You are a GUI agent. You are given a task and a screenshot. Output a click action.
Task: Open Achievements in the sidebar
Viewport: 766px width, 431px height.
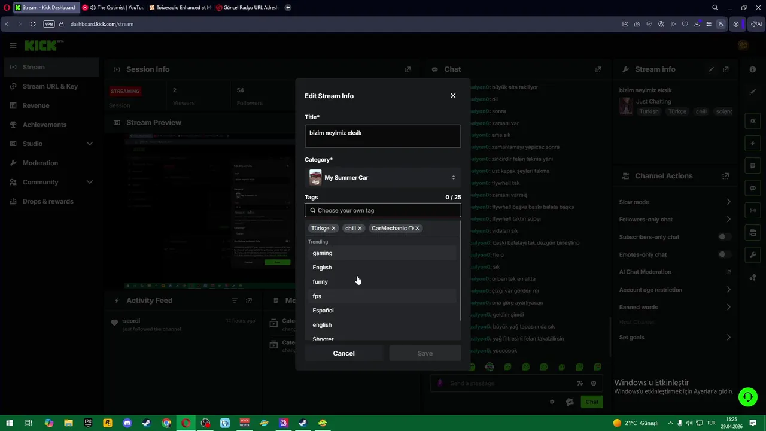(x=51, y=125)
